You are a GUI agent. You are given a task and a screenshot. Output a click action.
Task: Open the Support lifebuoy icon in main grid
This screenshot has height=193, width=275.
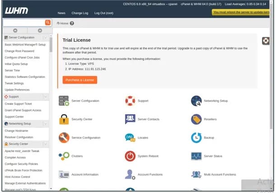click(130, 101)
